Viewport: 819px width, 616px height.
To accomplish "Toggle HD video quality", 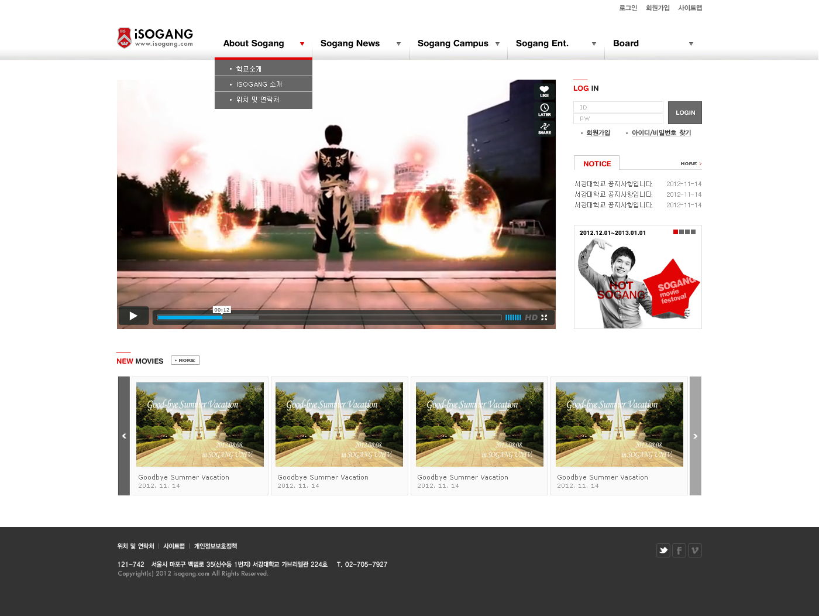I will click(x=531, y=317).
